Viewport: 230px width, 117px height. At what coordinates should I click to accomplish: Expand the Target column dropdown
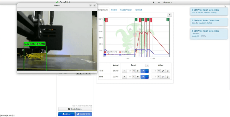point(147,65)
